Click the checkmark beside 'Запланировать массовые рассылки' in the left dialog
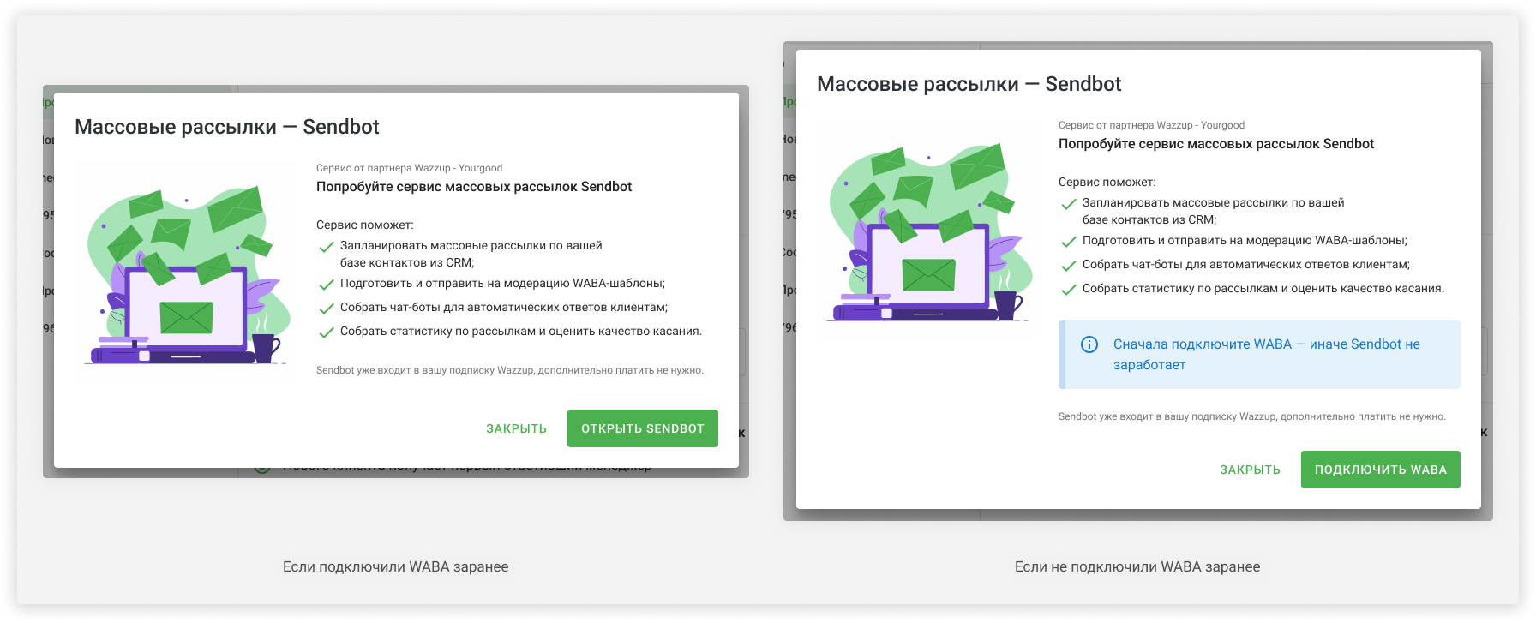Image resolution: width=1536 pixels, height=623 pixels. click(326, 247)
